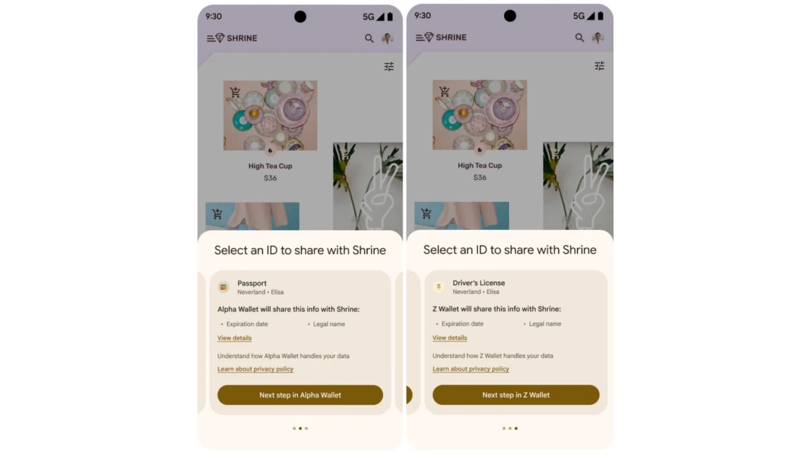Add High Tea Cup to cart, left phone
The image size is (808, 454).
(x=235, y=92)
